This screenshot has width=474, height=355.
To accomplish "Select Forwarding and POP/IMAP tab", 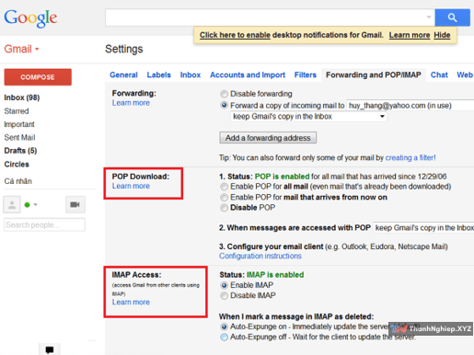I will [374, 74].
